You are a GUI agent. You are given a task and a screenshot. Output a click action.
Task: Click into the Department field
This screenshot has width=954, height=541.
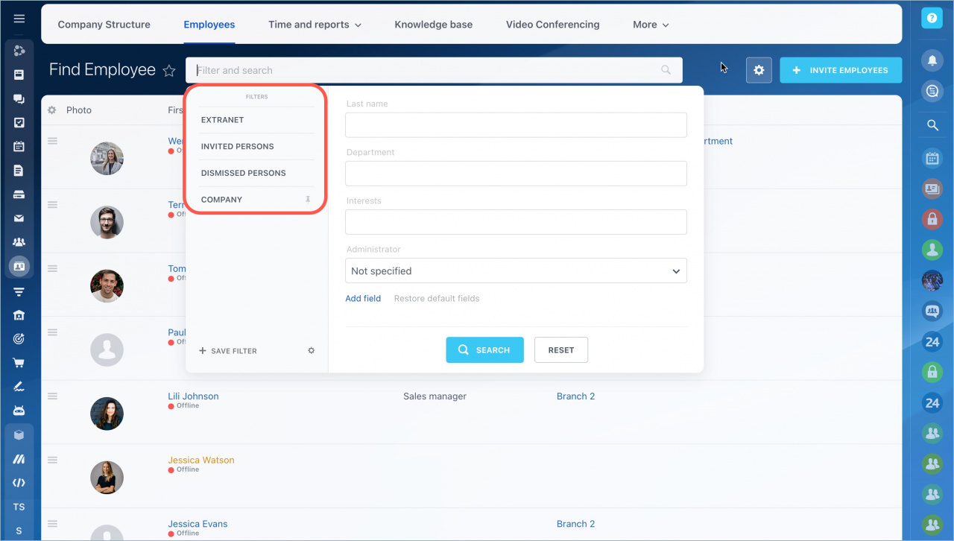[x=516, y=174]
